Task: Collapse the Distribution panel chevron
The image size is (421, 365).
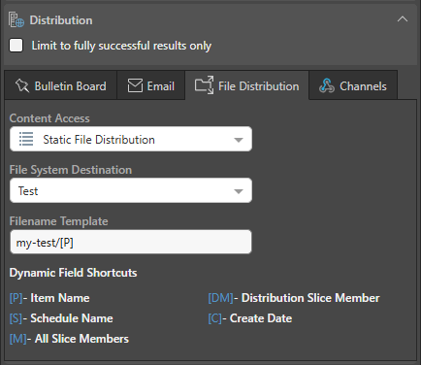Action: tap(403, 19)
